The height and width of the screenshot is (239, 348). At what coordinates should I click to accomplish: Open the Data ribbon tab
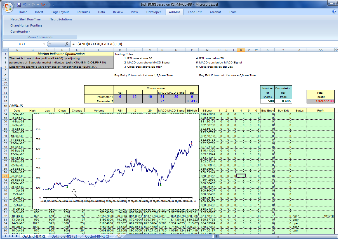pyautogui.click(x=101, y=12)
